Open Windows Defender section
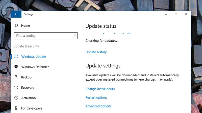The image size is (202, 113). point(35,67)
